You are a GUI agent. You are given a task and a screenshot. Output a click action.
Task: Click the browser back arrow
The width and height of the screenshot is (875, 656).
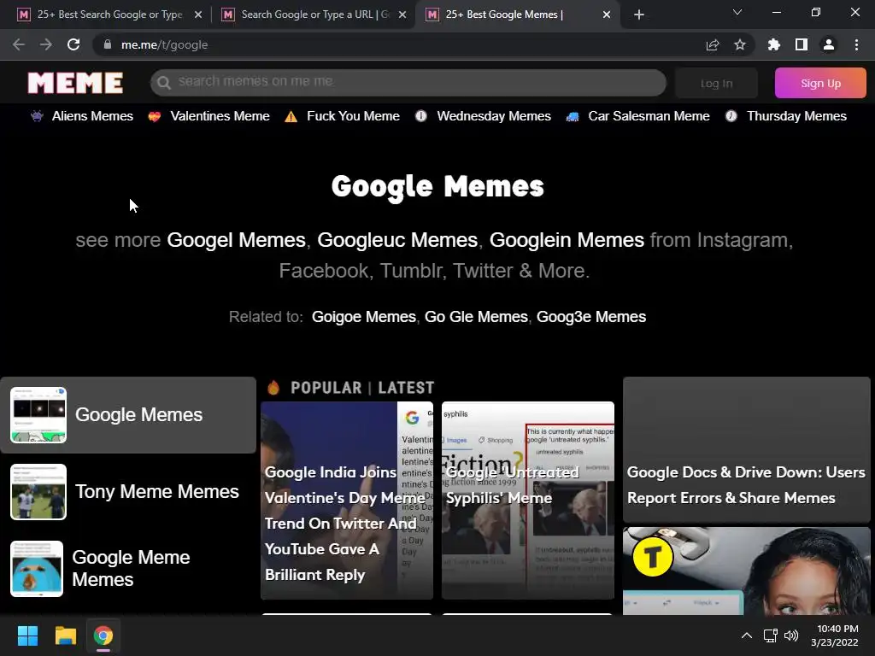[19, 44]
